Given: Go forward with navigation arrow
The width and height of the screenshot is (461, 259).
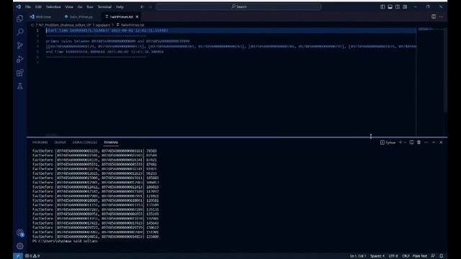Looking at the screenshot, I should 151,6.
